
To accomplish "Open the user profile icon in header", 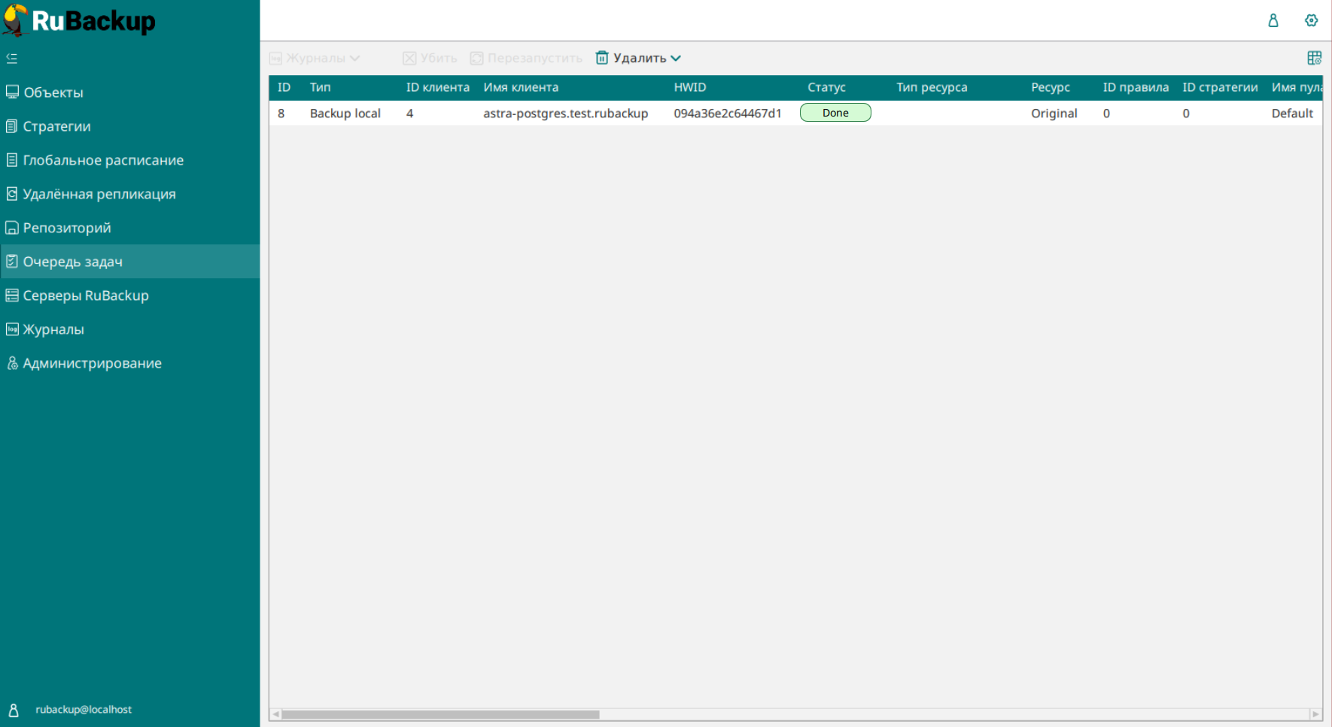I will click(x=1273, y=20).
